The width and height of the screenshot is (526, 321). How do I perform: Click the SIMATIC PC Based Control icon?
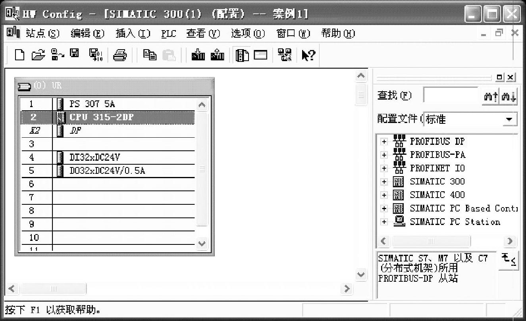pyautogui.click(x=398, y=208)
